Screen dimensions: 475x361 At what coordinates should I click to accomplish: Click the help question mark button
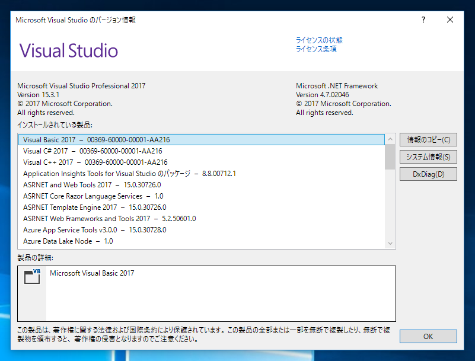[x=423, y=20]
